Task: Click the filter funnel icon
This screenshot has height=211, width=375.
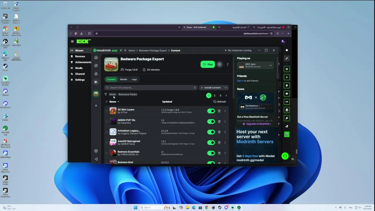Action: coord(106,94)
